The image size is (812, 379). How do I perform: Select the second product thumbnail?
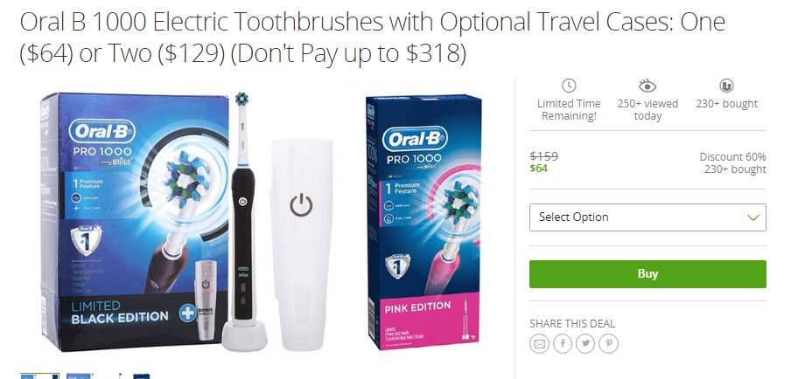[85, 376]
